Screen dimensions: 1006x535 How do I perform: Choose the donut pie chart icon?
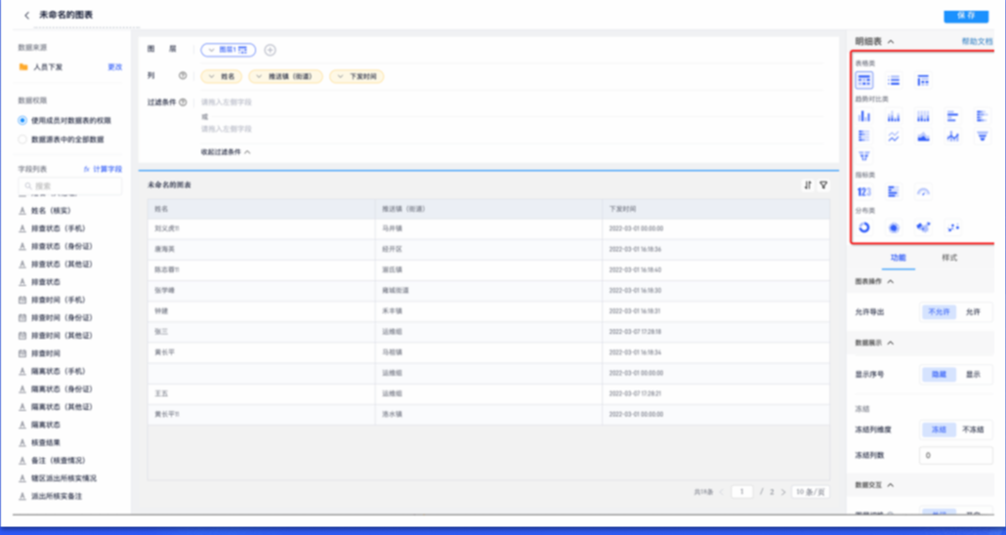864,227
